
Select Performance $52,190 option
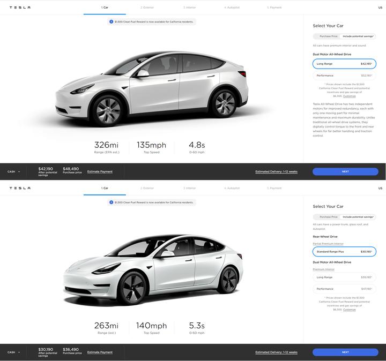tap(344, 76)
